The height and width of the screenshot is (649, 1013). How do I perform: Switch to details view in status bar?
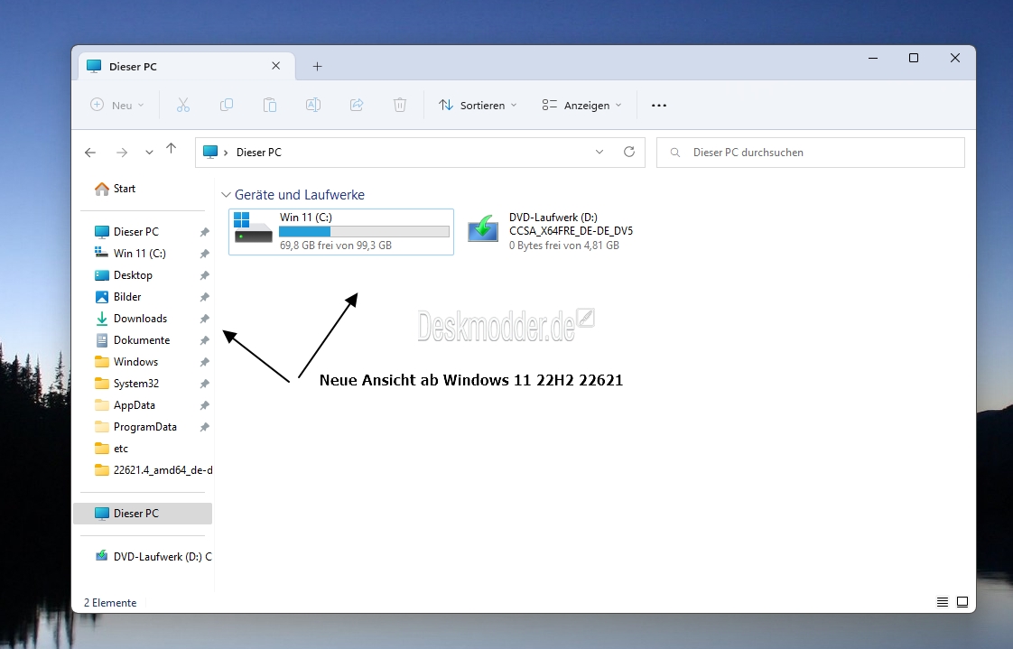[x=943, y=602]
